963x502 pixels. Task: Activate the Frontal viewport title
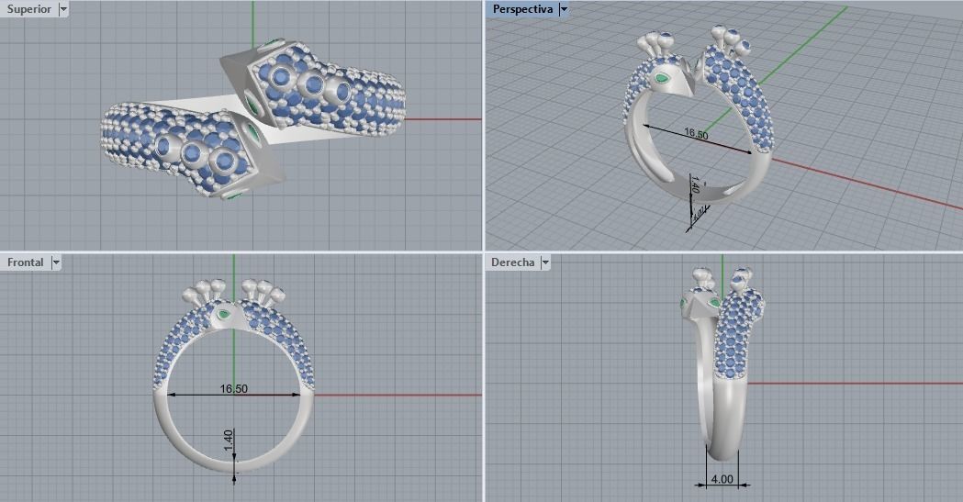pyautogui.click(x=25, y=262)
